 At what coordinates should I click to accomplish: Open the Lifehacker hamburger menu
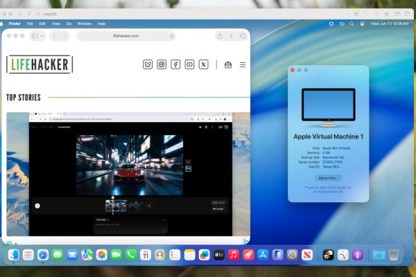(243, 64)
